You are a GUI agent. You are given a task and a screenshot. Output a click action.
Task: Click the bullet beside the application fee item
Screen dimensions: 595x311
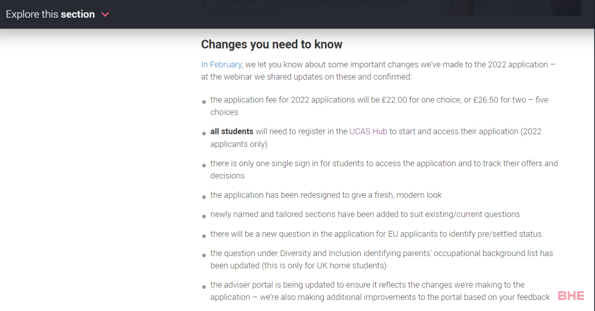point(204,102)
